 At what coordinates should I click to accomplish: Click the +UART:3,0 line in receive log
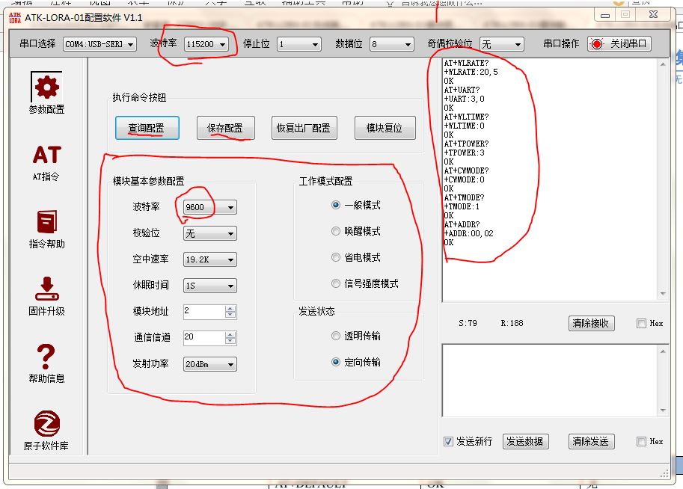[465, 99]
